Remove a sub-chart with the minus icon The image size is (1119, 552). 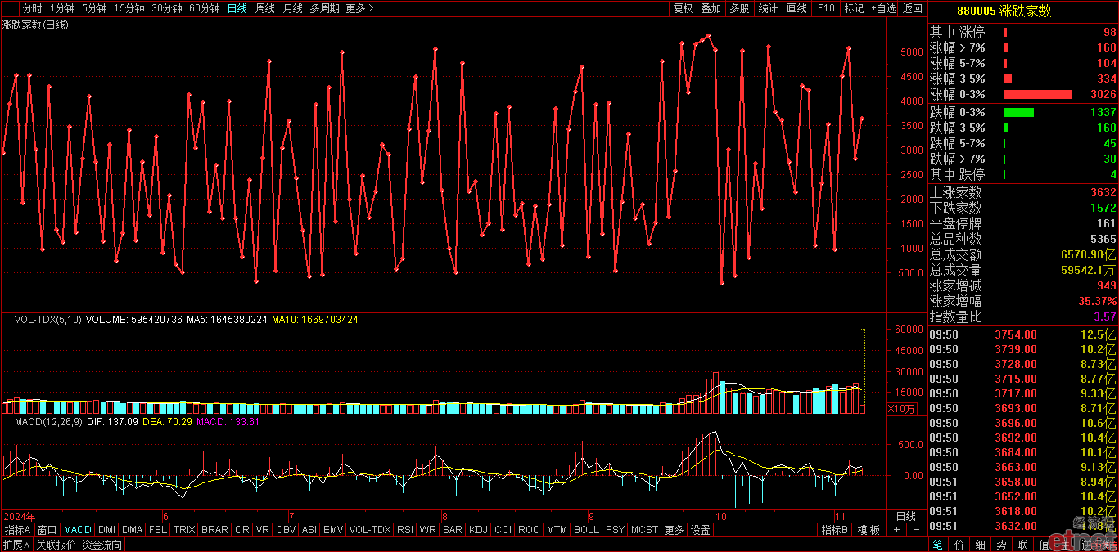click(x=917, y=530)
